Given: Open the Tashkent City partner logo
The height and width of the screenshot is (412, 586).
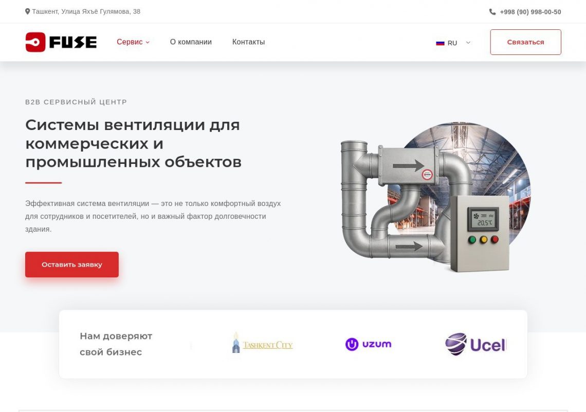Looking at the screenshot, I should pos(262,343).
